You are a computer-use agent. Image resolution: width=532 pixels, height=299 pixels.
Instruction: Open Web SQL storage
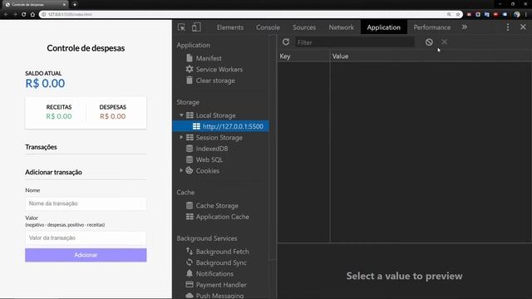[209, 159]
